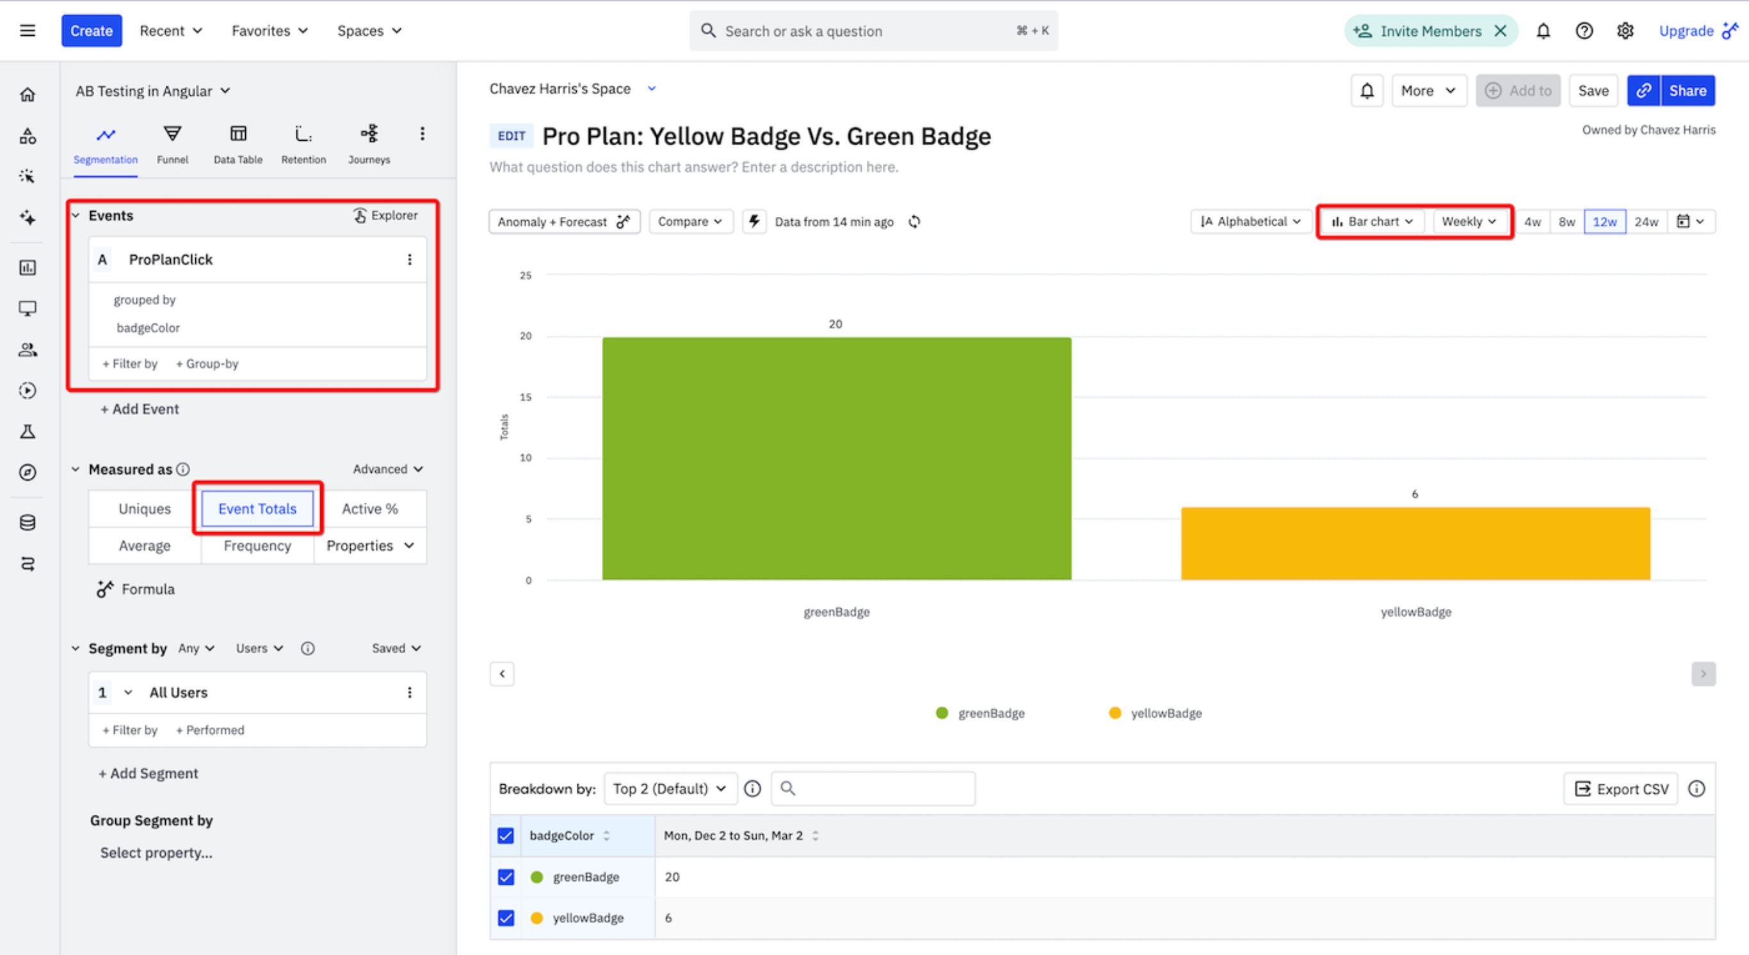Select the greenBadge color dot in legend
The image size is (1749, 955).
[942, 713]
